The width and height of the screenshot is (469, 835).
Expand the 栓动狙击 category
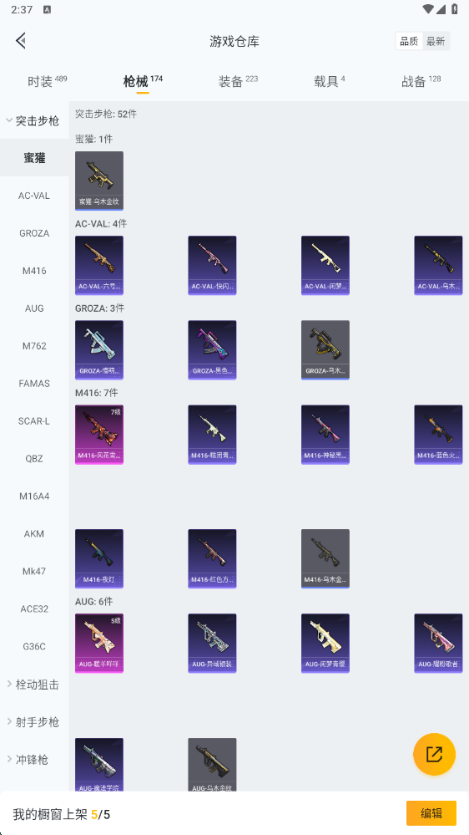pyautogui.click(x=34, y=685)
